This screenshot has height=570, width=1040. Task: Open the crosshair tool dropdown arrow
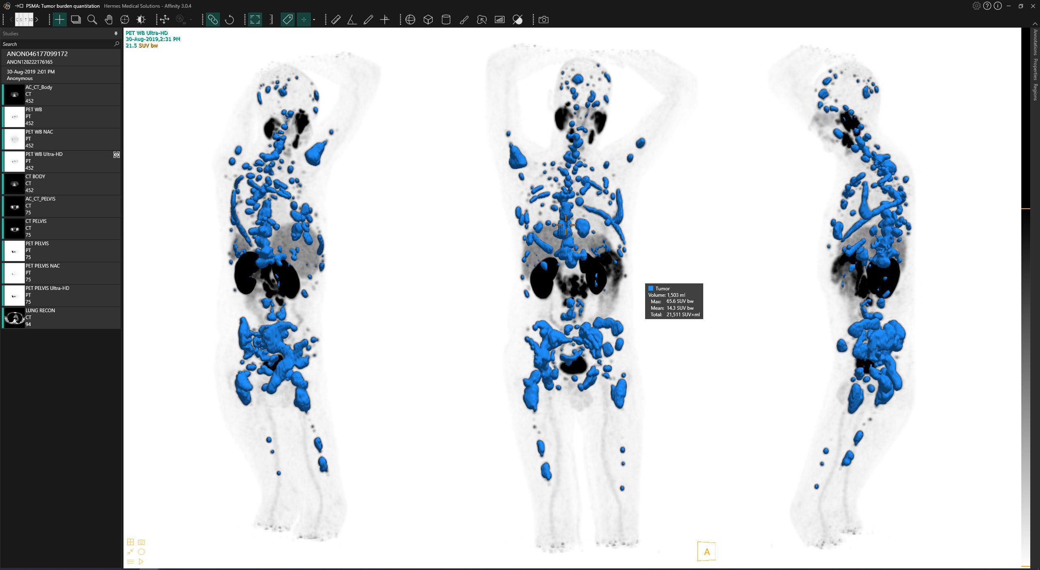[314, 19]
